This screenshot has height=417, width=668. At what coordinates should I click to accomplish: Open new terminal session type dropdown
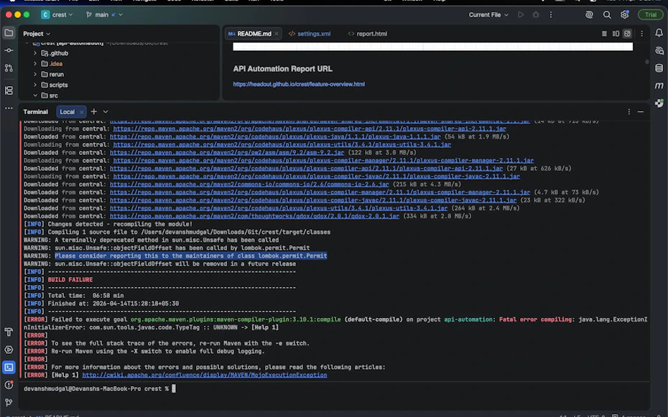[x=106, y=111]
